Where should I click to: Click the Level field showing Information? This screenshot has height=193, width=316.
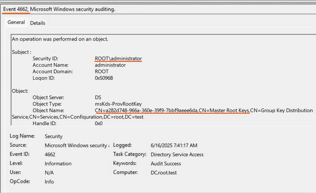pos(58,163)
